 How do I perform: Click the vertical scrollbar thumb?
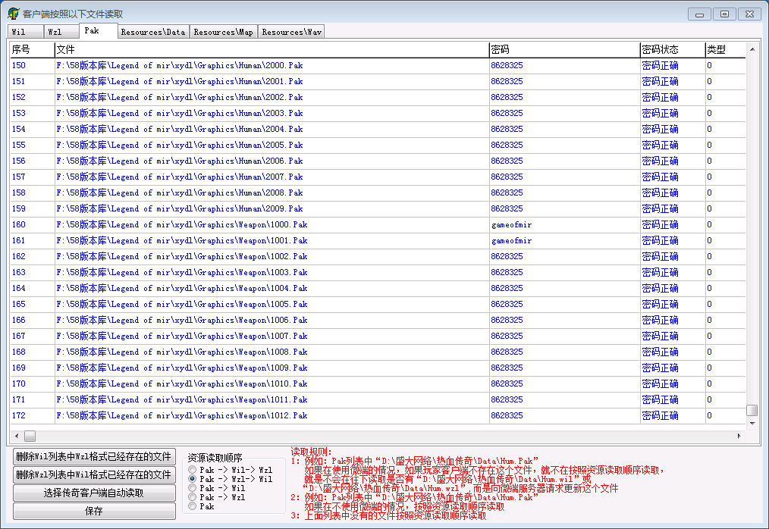point(752,410)
